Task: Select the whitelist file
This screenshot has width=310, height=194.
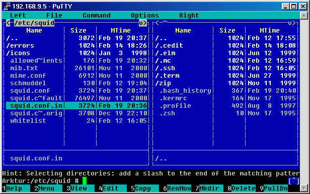Action: [x=76, y=120]
